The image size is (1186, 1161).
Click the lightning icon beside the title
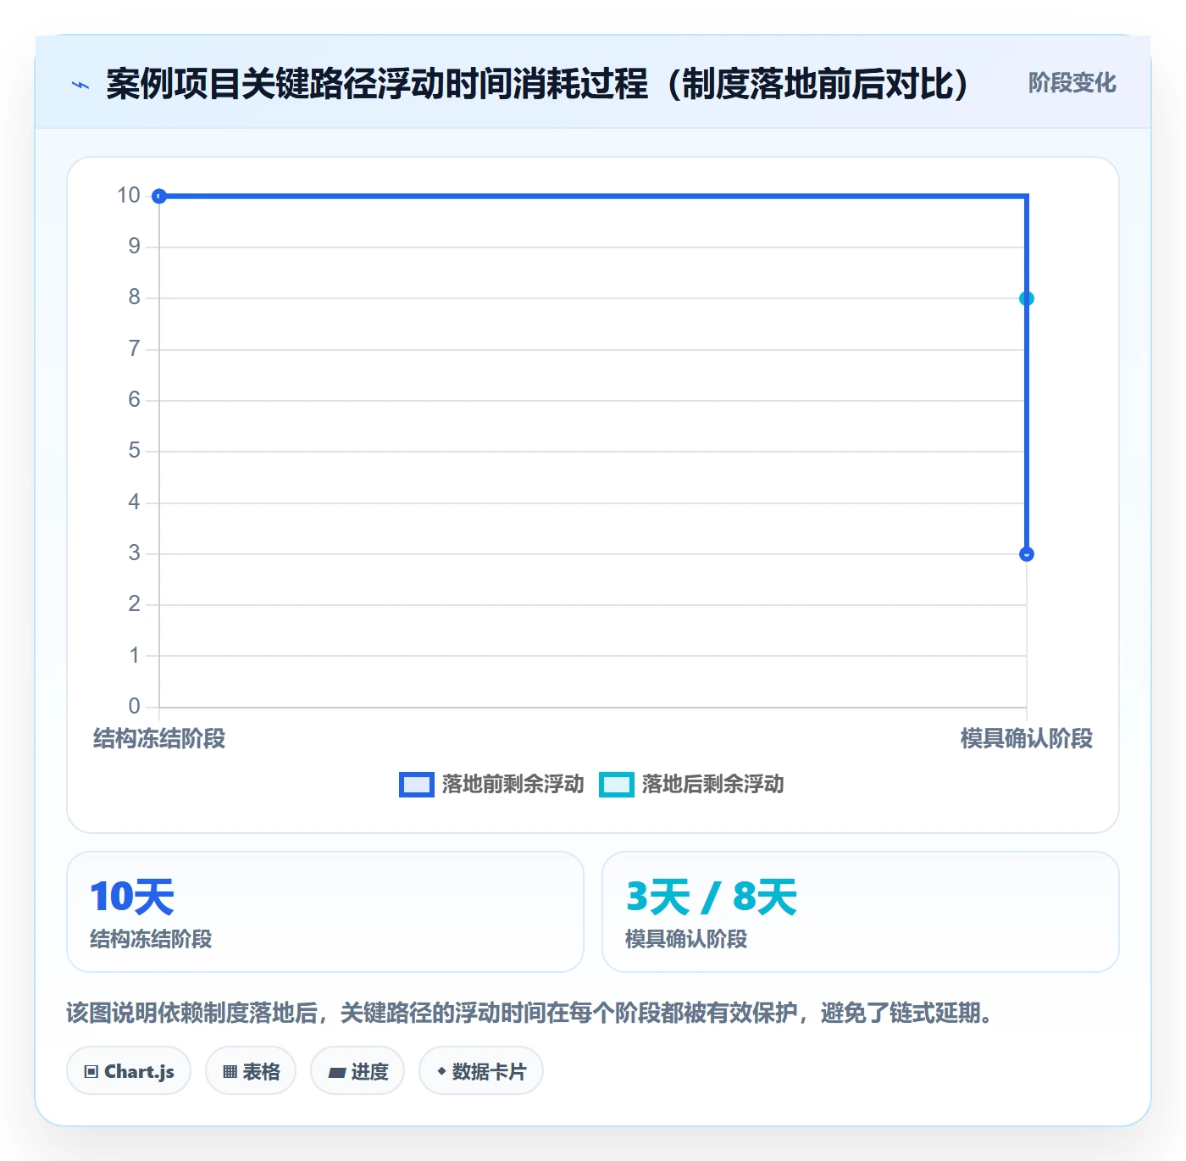click(x=80, y=85)
